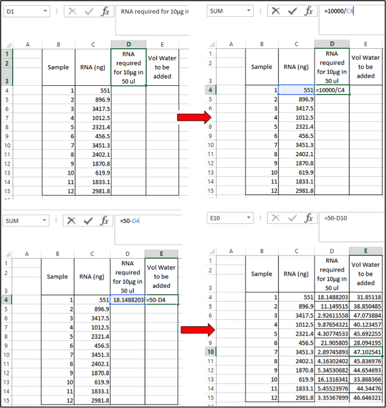Click the greyed Enter checkmark in the top-left panel formula bar

[x=89, y=12]
